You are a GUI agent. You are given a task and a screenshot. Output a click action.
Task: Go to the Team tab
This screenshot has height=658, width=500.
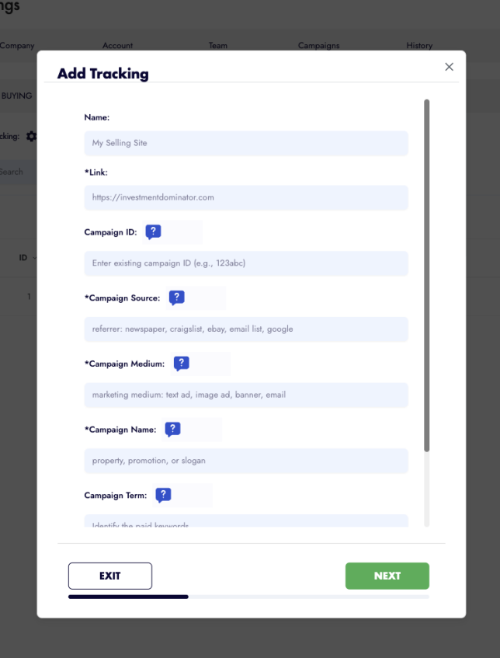pos(218,46)
